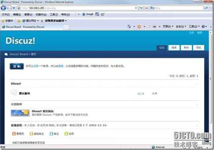
Task: Click the 发帖 new post button
Action: (17, 66)
